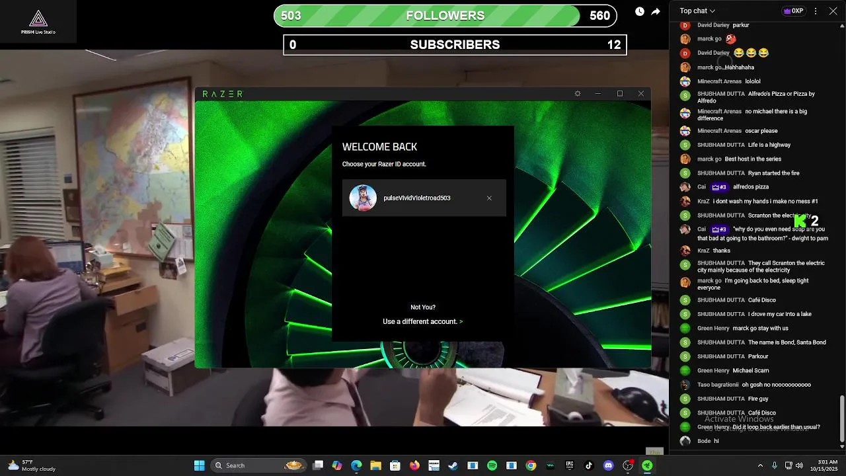Click chat message 'The name is Bond, Santa Bond'
The image size is (846, 476).
point(787,342)
